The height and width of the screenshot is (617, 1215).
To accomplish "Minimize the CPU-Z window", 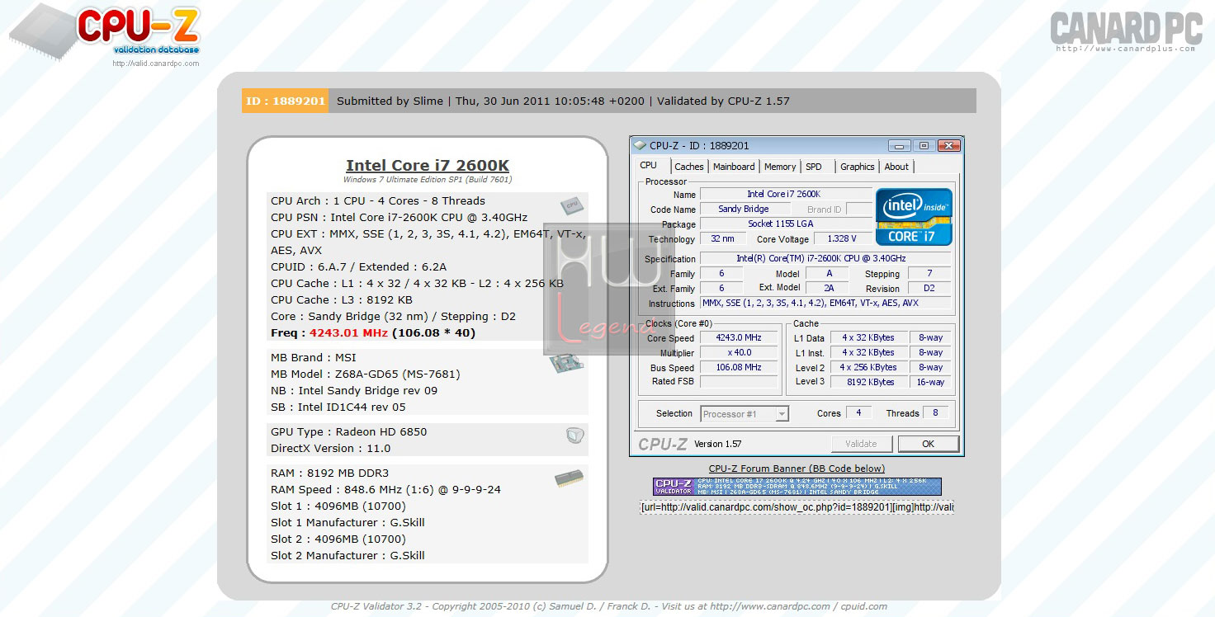I will coord(900,145).
